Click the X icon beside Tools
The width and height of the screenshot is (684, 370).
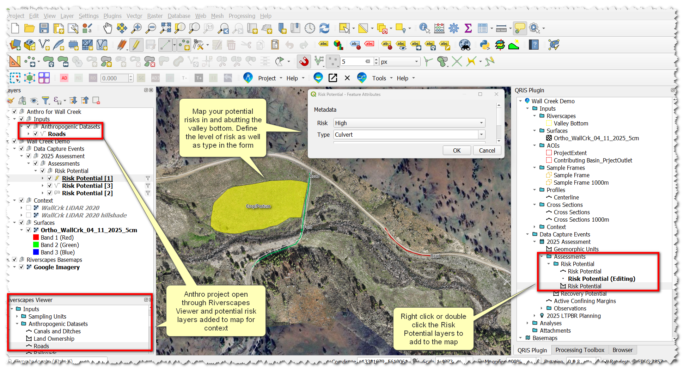tap(347, 78)
